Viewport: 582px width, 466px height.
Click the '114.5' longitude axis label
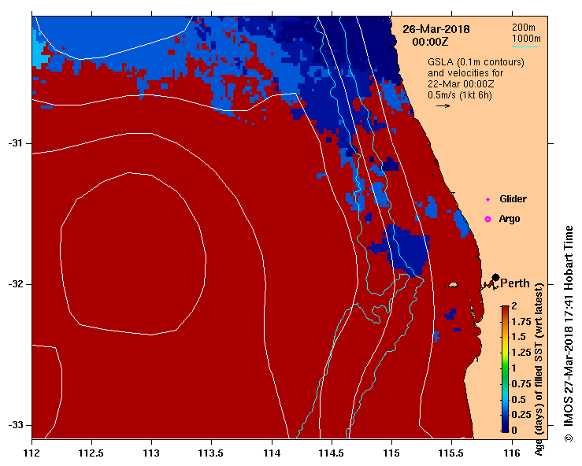click(332, 453)
